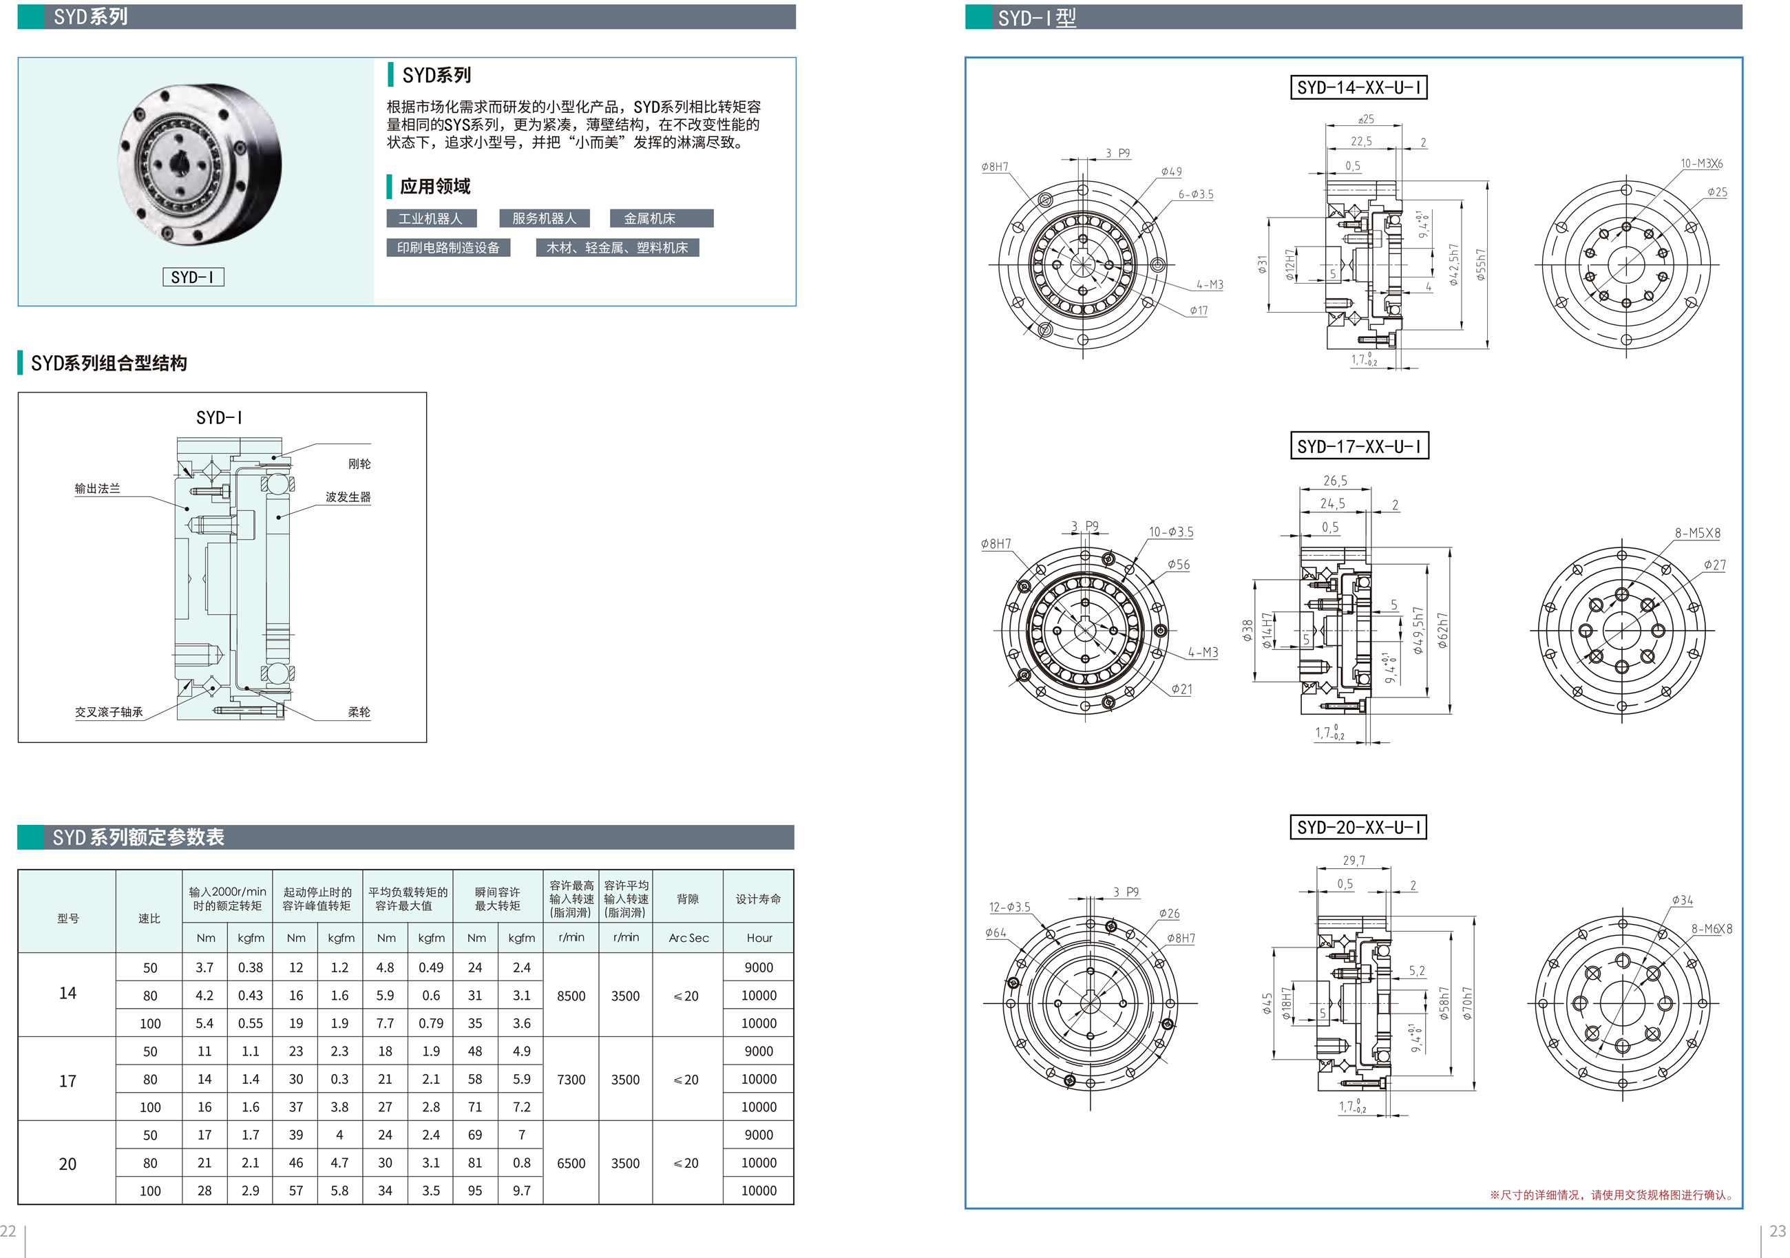Click the '输入2000r/min时的额定转矩' column header
The height and width of the screenshot is (1258, 1790).
228,899
